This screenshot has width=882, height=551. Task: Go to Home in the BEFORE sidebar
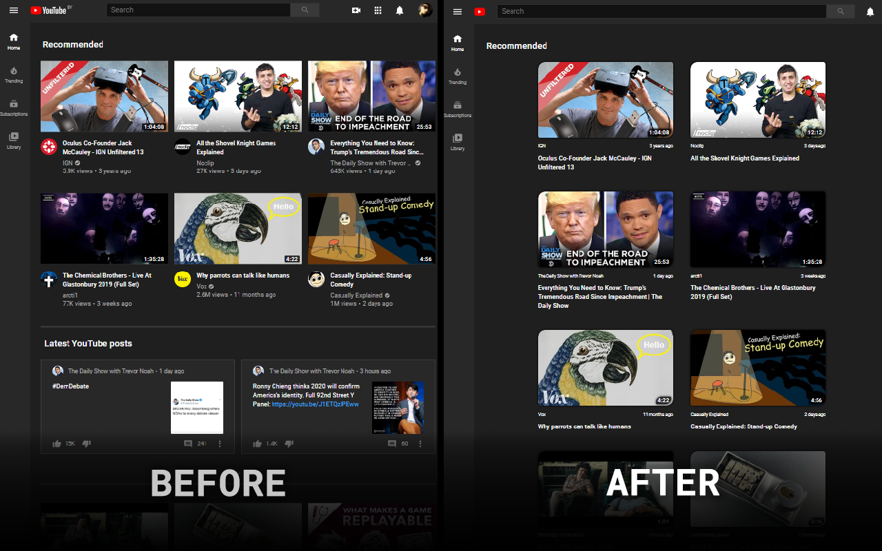pos(14,41)
